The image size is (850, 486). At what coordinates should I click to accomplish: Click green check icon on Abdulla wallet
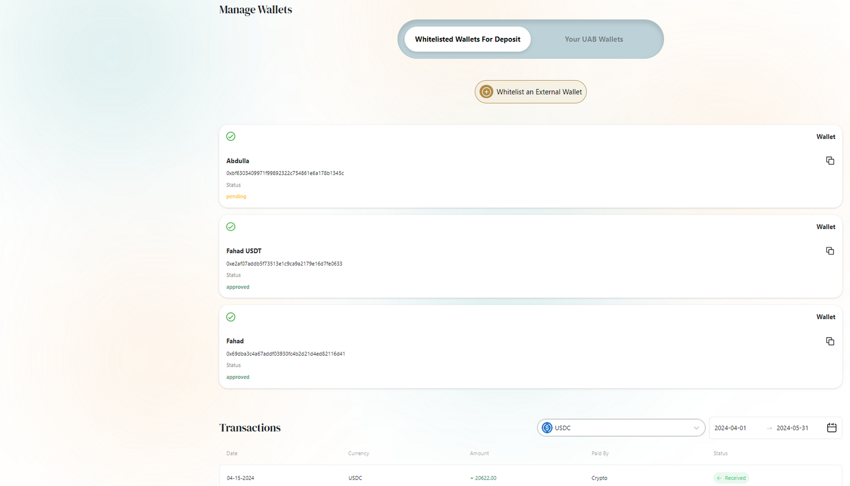point(231,136)
